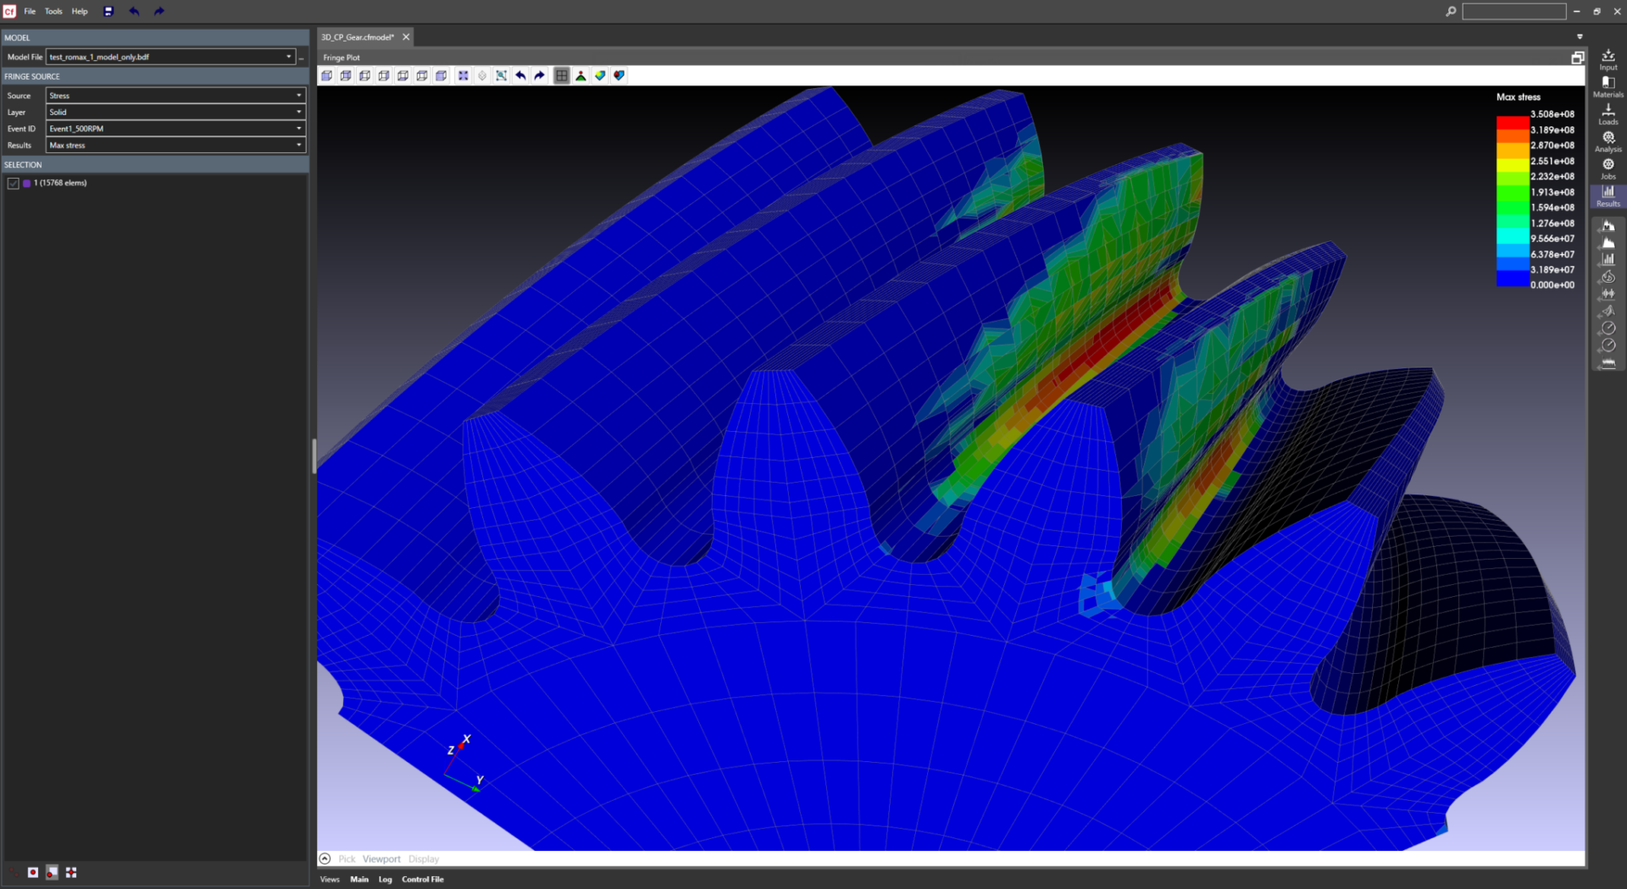Click the viewport undo view arrow

coord(520,75)
